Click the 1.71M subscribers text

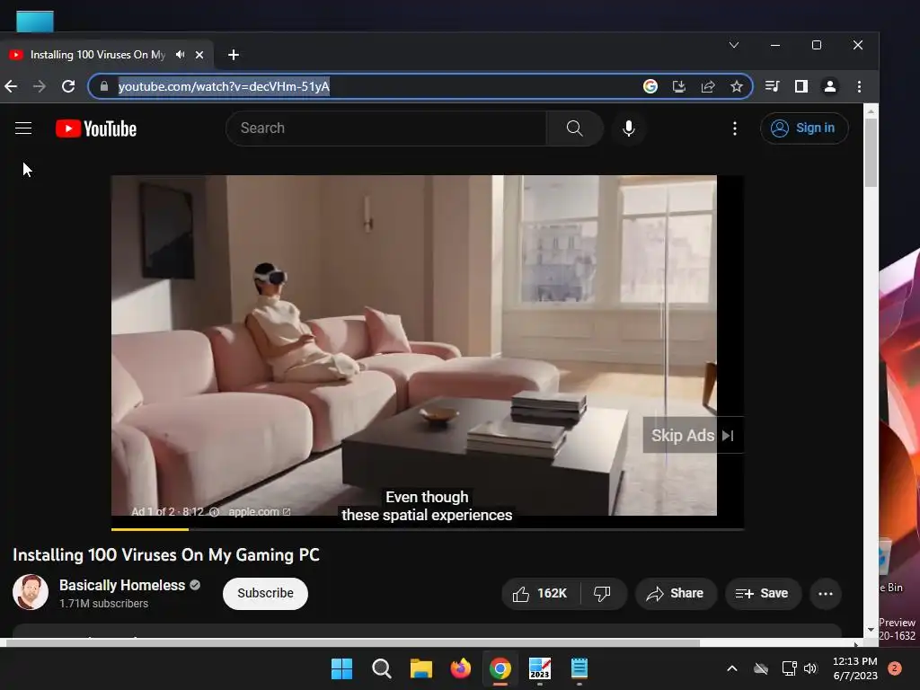click(104, 603)
